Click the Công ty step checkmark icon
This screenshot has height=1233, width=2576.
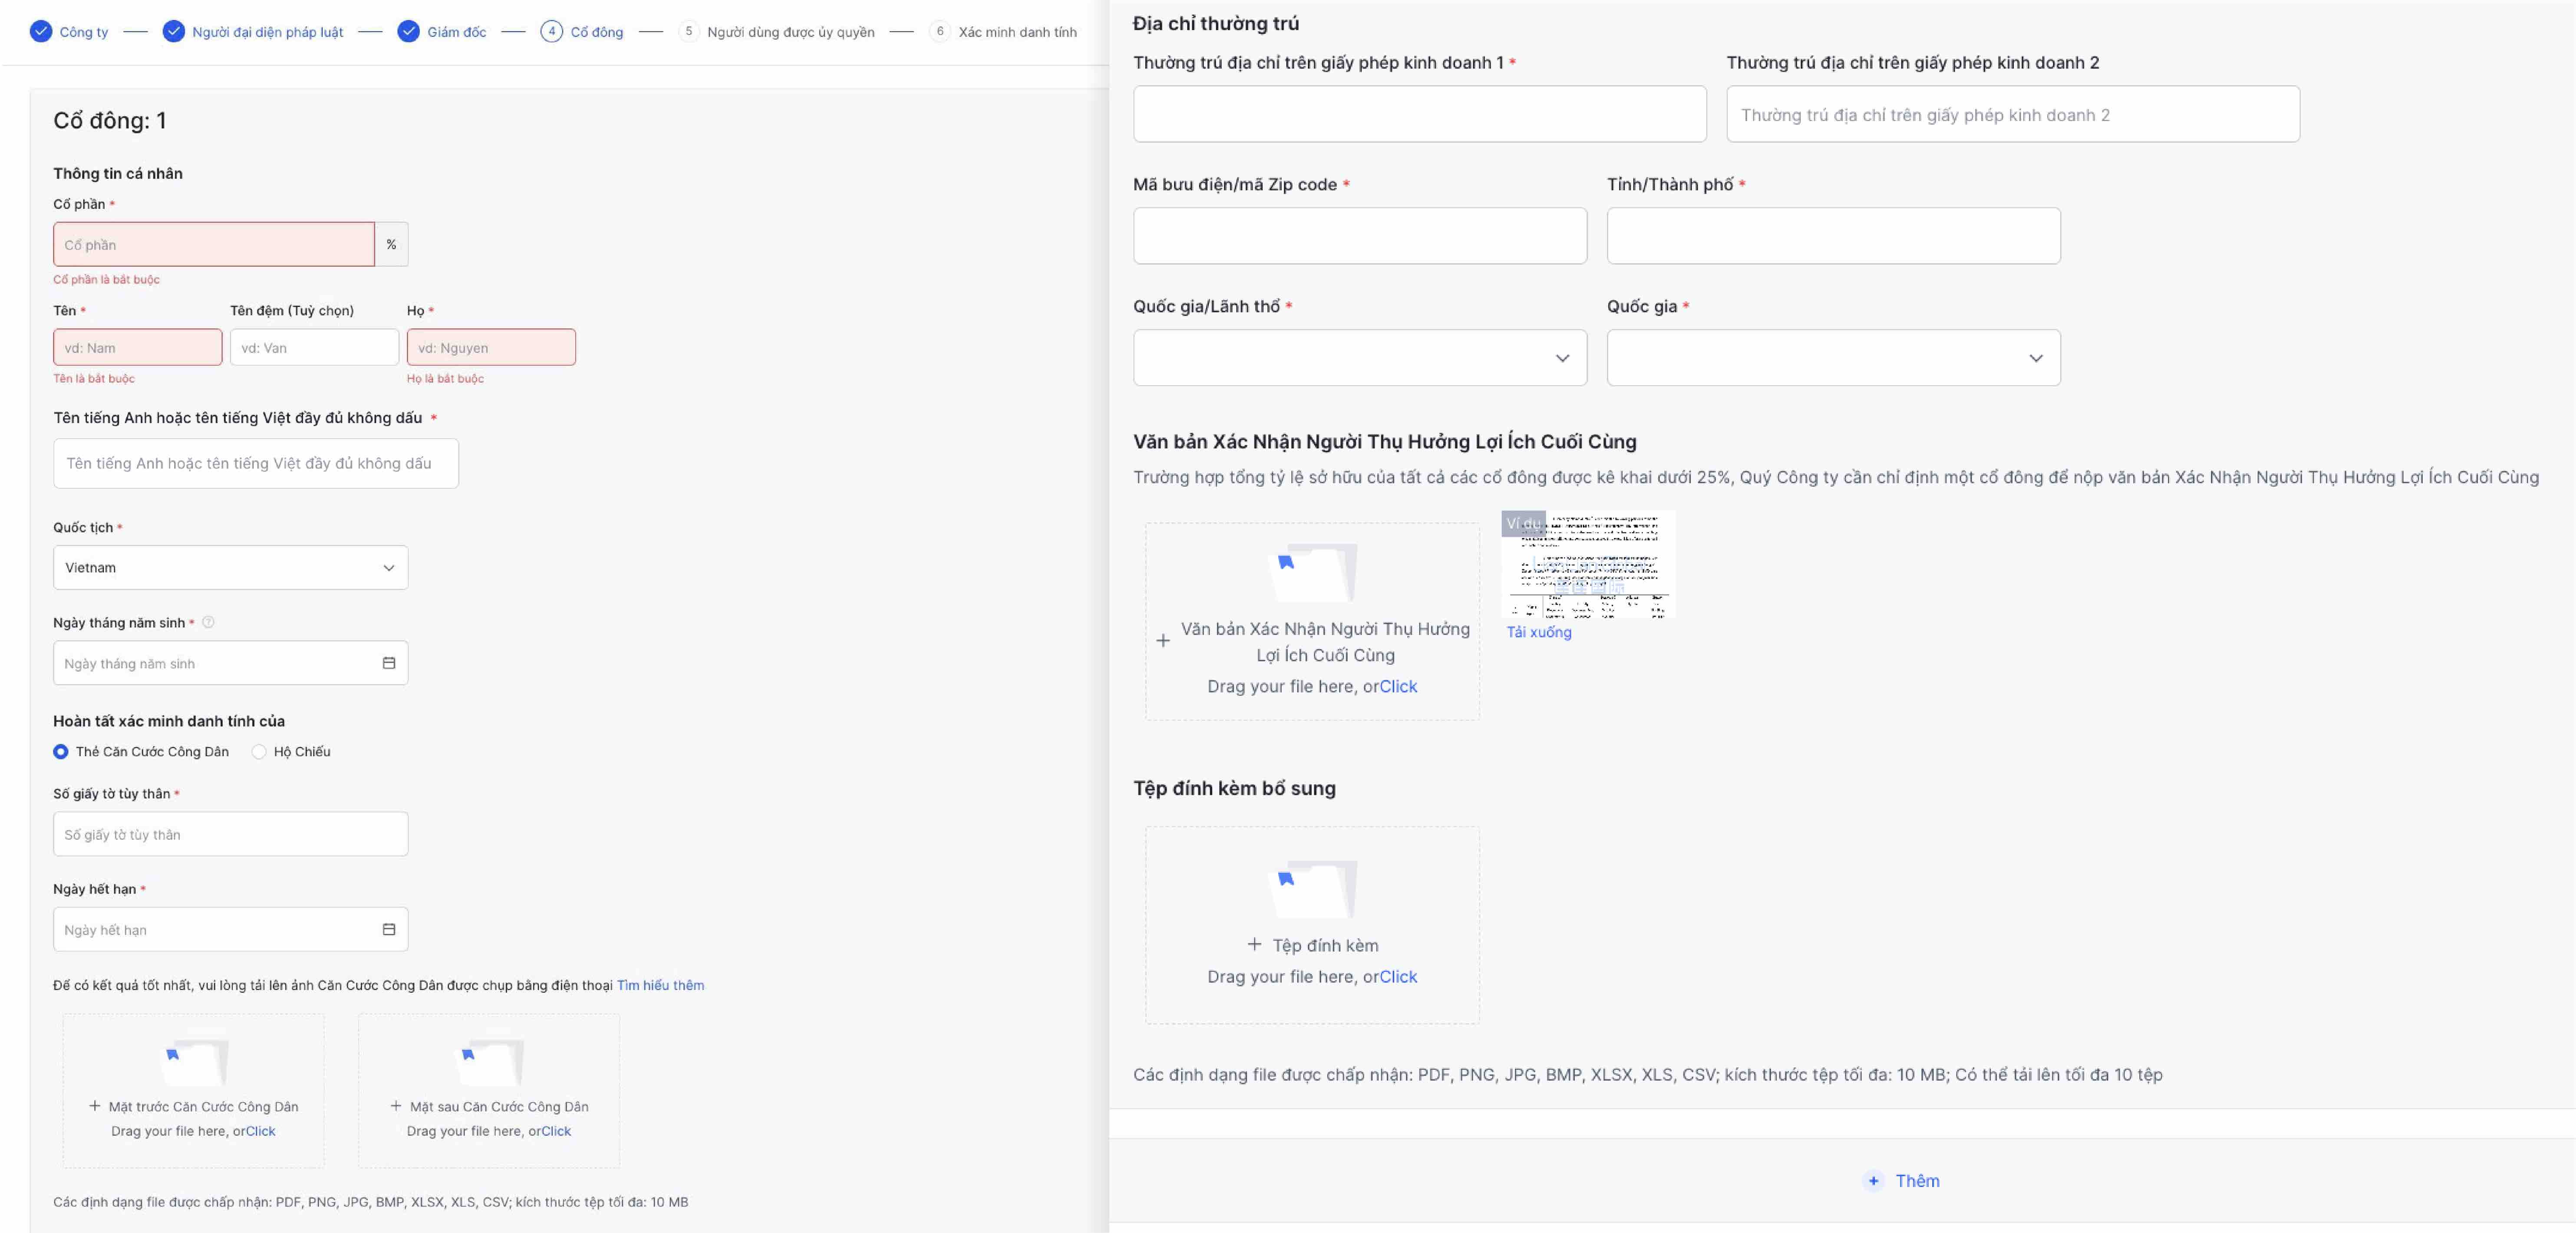point(41,31)
